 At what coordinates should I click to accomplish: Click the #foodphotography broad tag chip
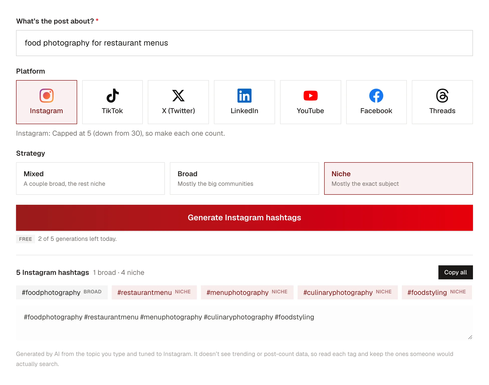coord(62,292)
